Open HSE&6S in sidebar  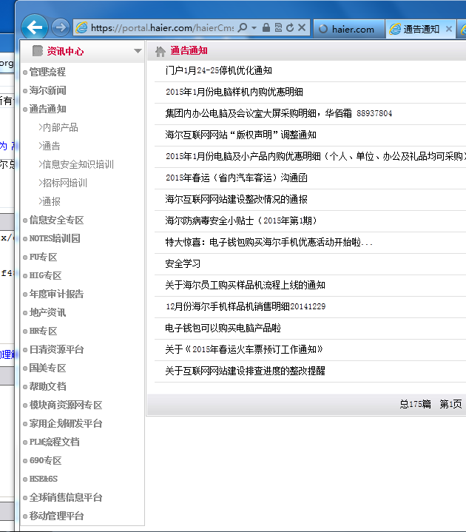pyautogui.click(x=44, y=479)
